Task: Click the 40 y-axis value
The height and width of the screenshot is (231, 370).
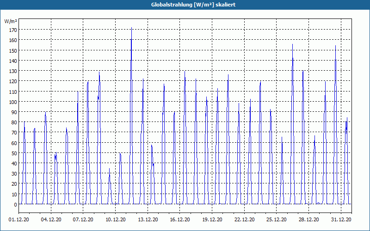Action: (14, 164)
